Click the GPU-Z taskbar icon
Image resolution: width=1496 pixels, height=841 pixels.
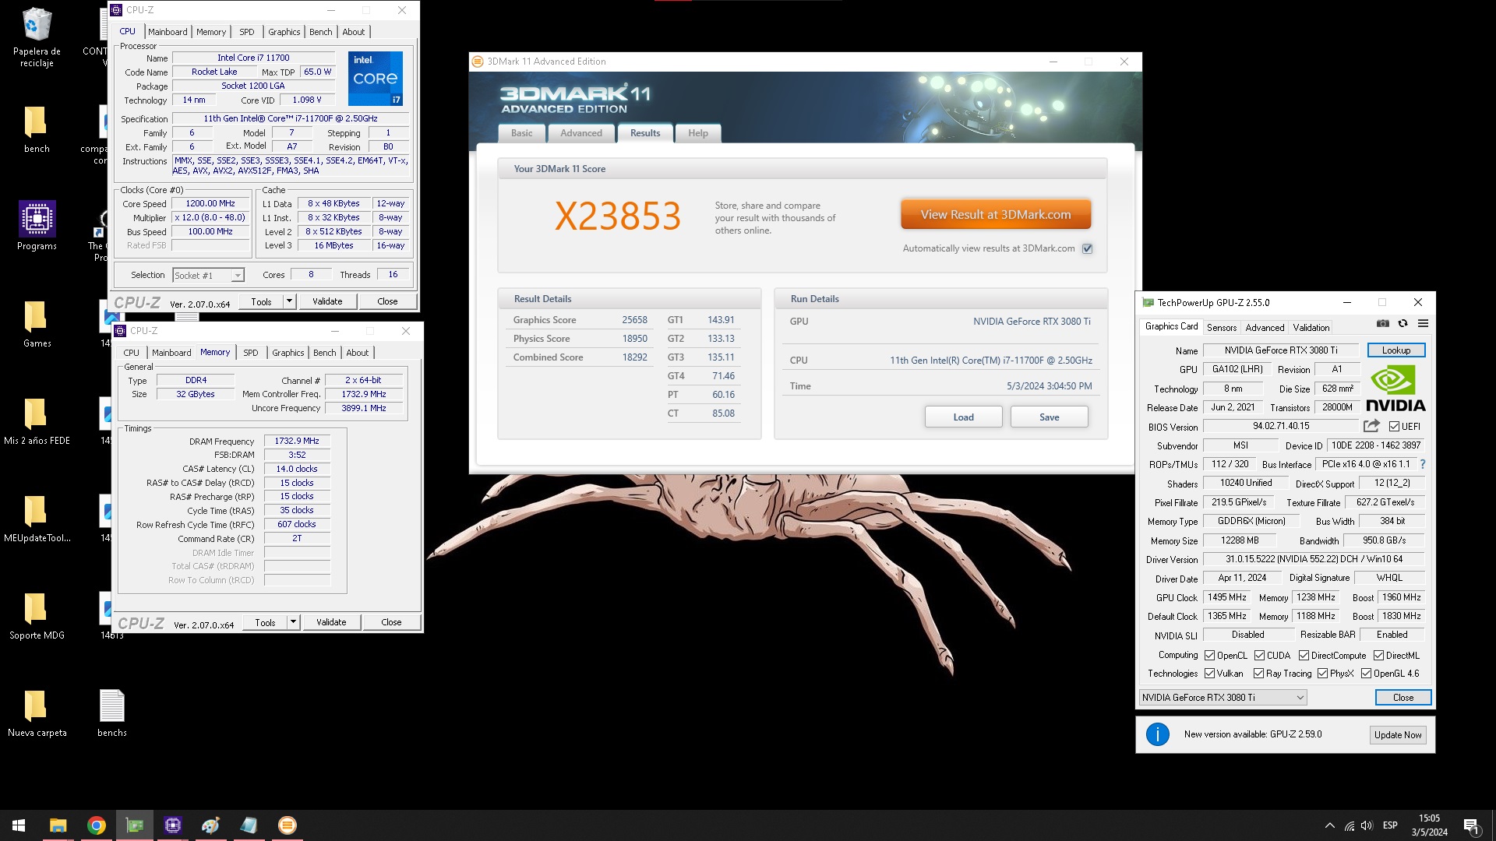(135, 825)
